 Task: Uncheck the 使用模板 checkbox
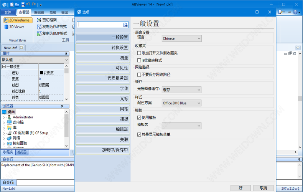point(139,118)
